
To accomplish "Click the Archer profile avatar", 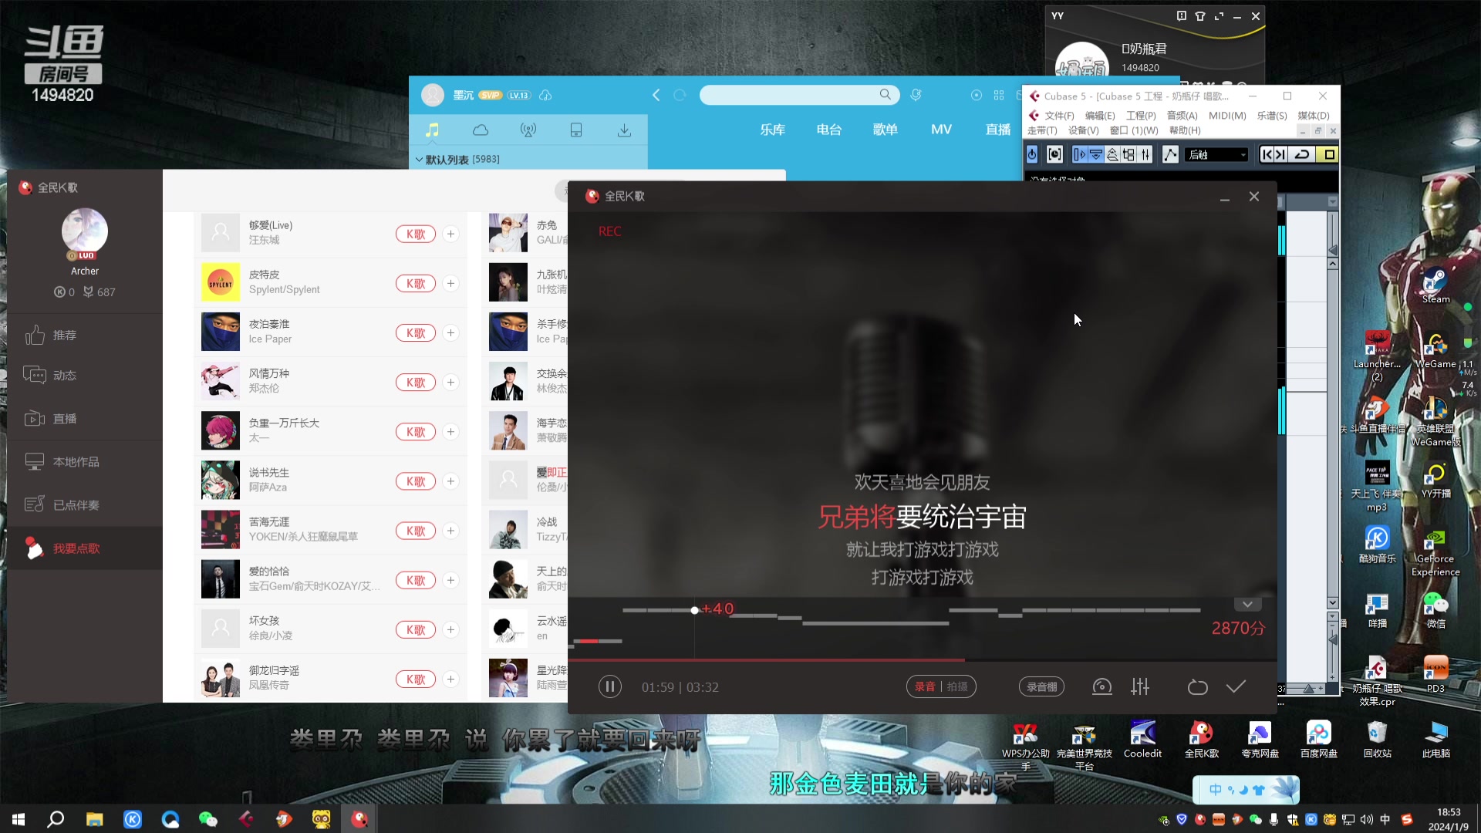I will tap(85, 231).
